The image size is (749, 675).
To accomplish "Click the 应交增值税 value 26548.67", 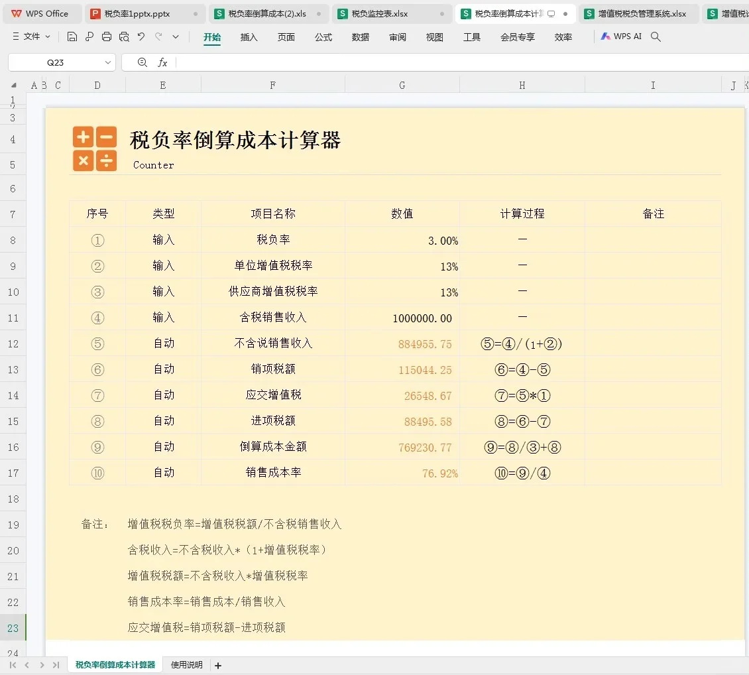I will tap(402, 396).
